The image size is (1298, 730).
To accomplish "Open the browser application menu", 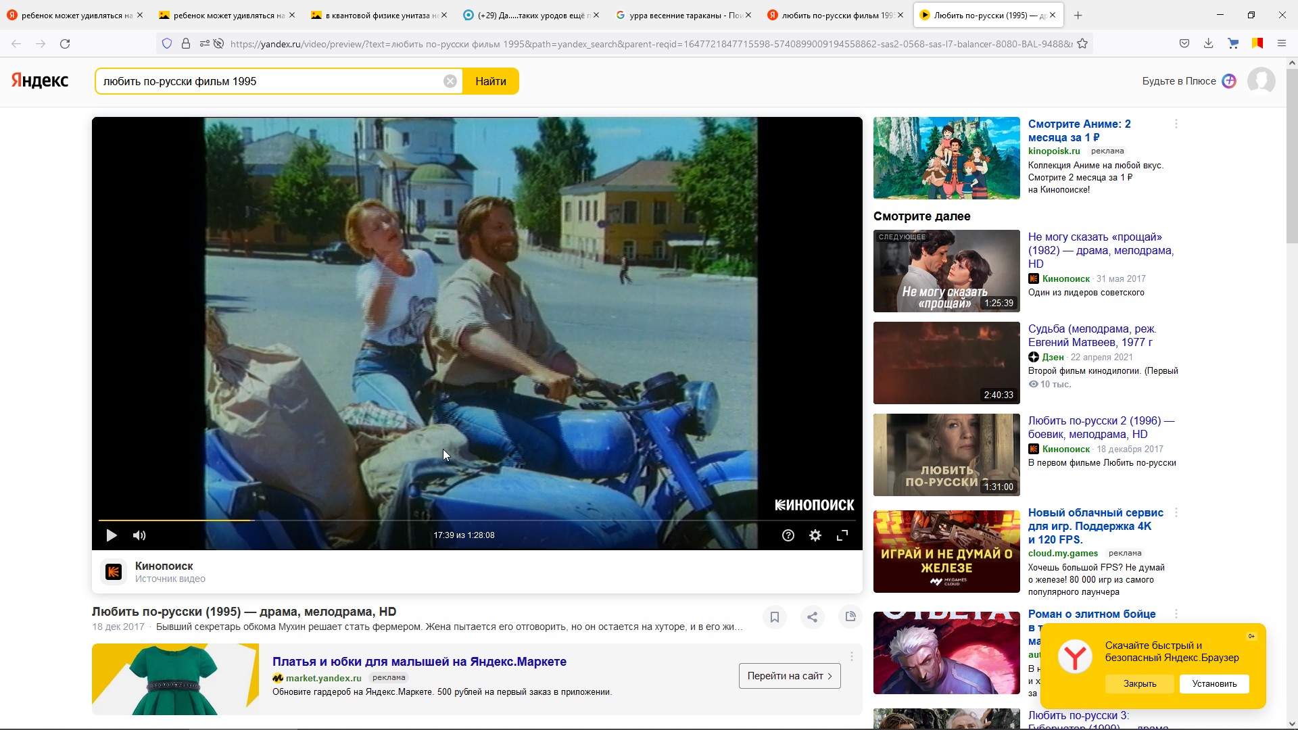I will coord(1282,44).
